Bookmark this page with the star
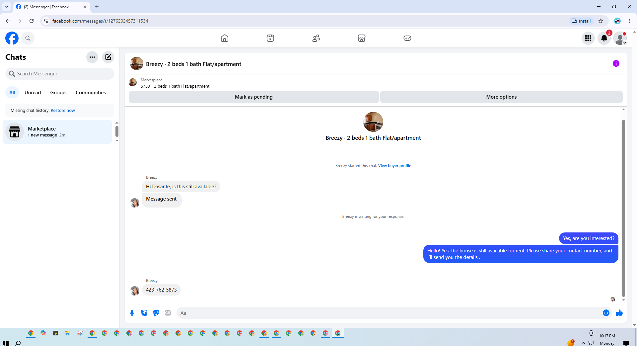Viewport: 637px width, 346px height. click(x=601, y=21)
